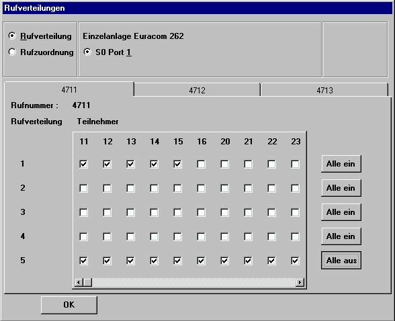Uncheck Teilnehmer 22 in row 5
Image resolution: width=395 pixels, height=321 pixels.
click(271, 261)
